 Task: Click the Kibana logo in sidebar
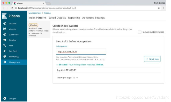[11, 16]
